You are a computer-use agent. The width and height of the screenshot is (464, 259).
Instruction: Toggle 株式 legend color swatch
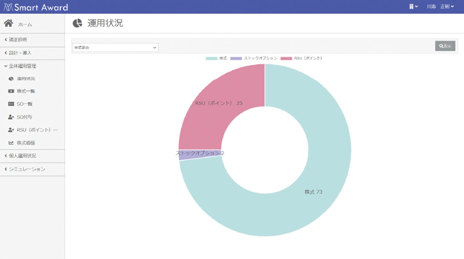coord(211,59)
